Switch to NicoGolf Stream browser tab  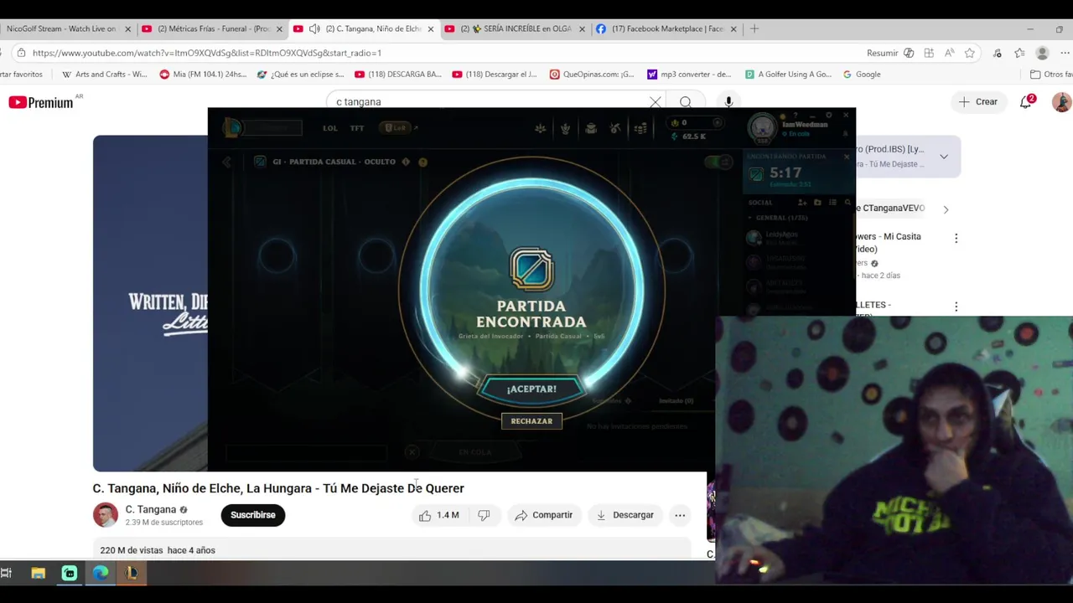click(x=62, y=28)
